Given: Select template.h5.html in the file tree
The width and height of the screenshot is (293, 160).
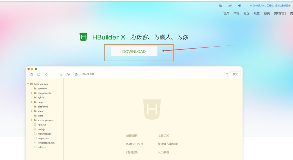Looking at the screenshot, I should tap(46, 143).
